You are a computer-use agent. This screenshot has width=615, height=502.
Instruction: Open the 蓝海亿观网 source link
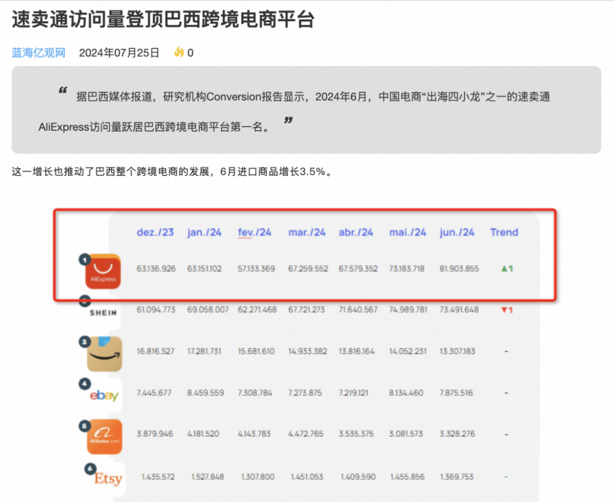[39, 52]
